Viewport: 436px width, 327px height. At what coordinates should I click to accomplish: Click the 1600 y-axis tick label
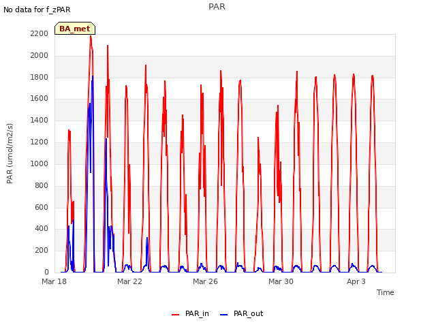click(x=40, y=98)
